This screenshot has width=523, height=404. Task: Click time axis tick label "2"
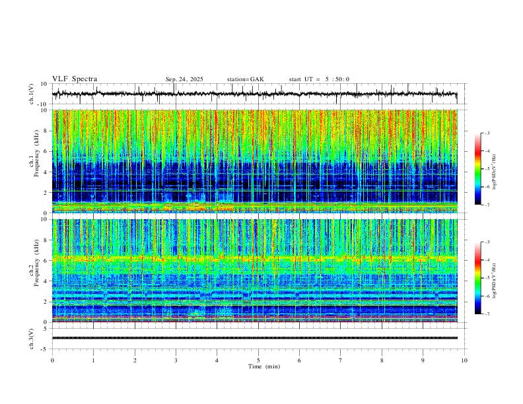(x=135, y=360)
